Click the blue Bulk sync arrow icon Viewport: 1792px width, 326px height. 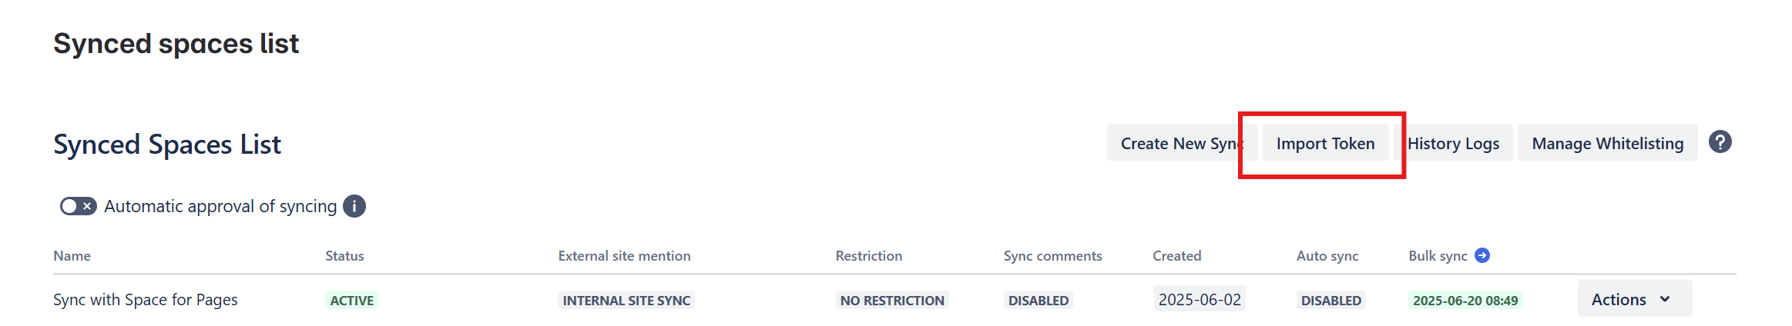tap(1482, 255)
